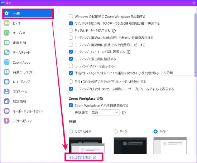Click the さらに設定を表示 link
197x163 pixels.
point(83,157)
